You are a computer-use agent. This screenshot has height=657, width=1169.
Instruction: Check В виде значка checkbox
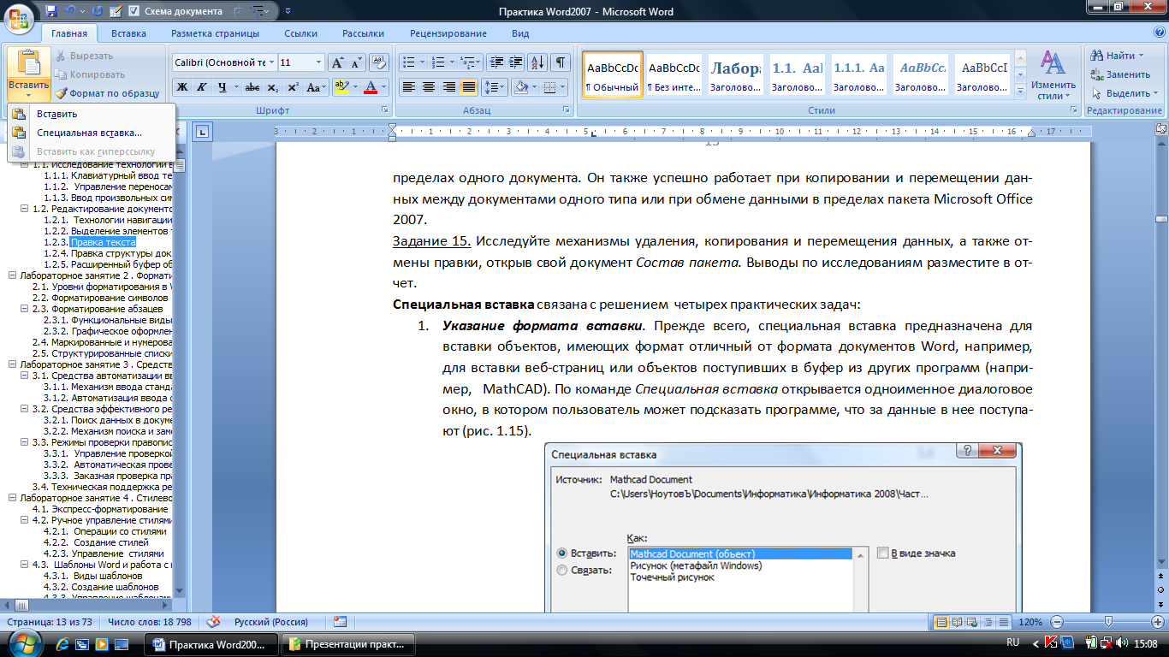(883, 553)
